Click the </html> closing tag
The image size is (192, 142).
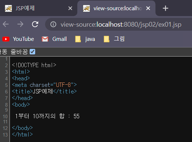[22, 134]
